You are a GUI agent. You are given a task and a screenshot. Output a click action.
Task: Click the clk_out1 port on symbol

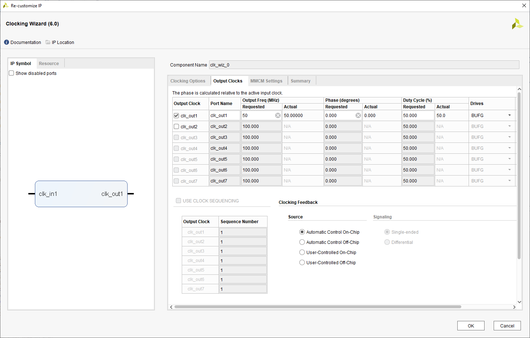pos(112,194)
